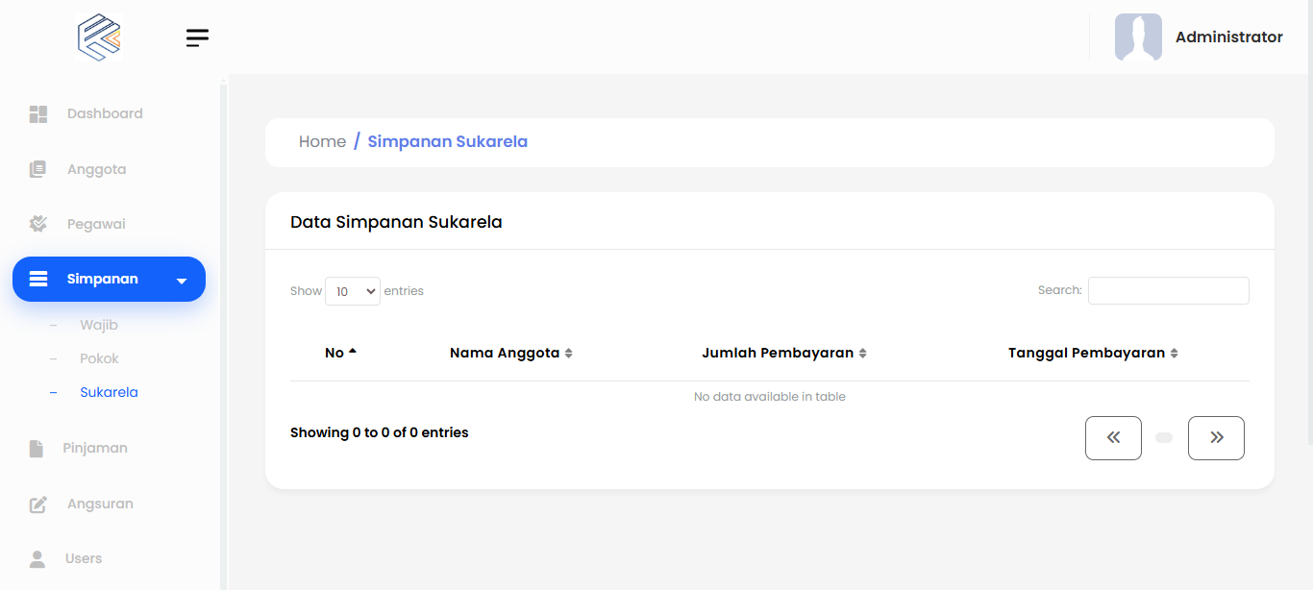Go to the Home breadcrumb link
Viewport: 1313px width, 590px height.
322,142
